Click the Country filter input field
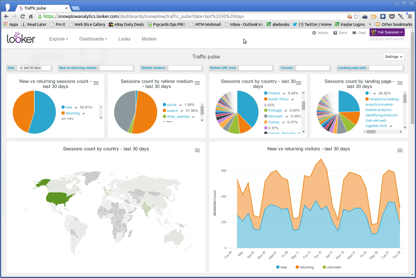 click(x=312, y=68)
